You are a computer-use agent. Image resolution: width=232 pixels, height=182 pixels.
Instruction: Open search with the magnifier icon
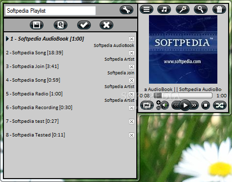tap(201, 9)
